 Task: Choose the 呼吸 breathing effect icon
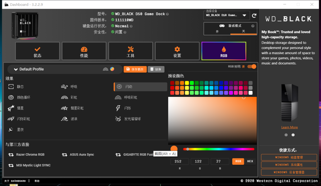[x=64, y=87]
